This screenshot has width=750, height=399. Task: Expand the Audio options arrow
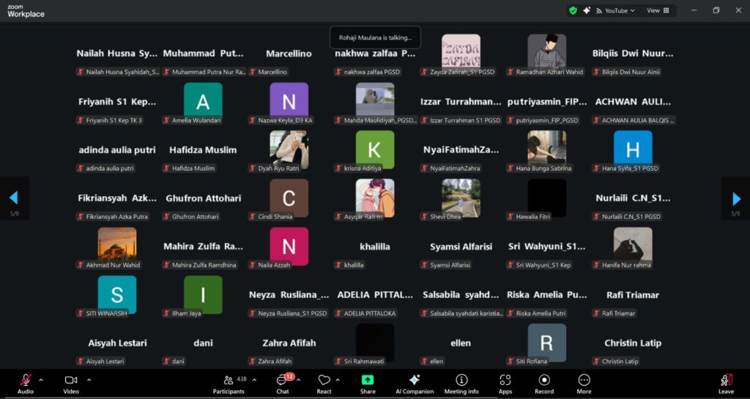point(41,380)
